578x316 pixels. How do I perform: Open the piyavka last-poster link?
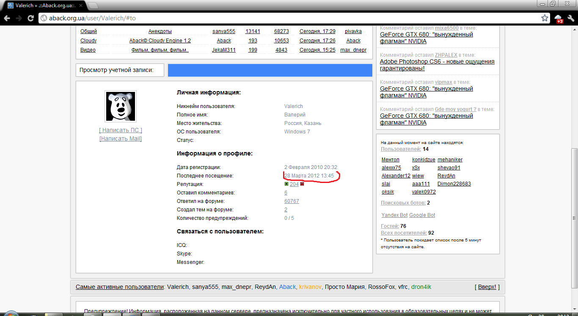[x=353, y=31]
